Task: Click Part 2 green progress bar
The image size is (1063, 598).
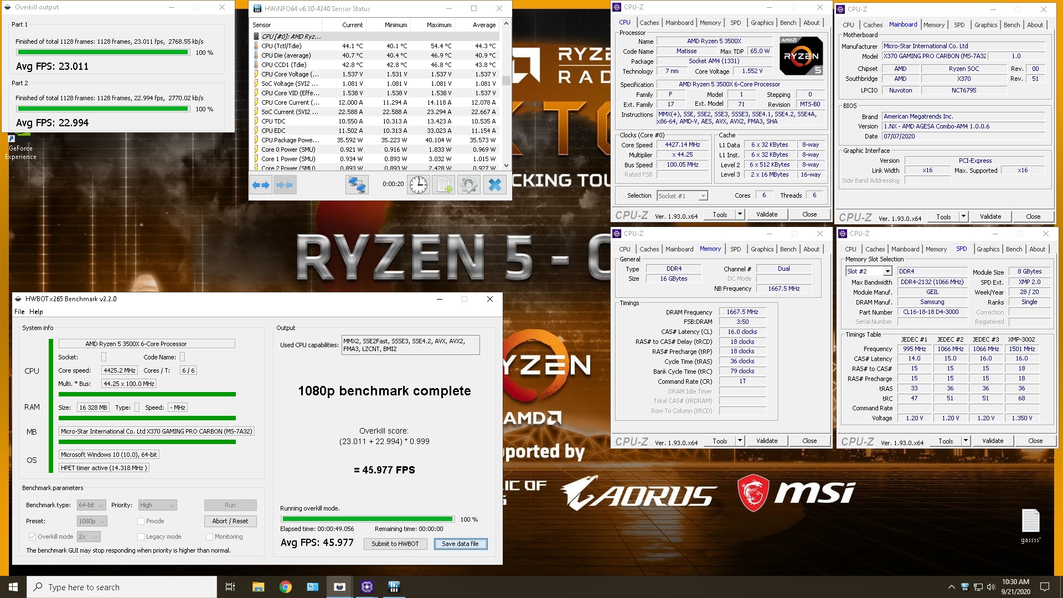Action: click(102, 109)
